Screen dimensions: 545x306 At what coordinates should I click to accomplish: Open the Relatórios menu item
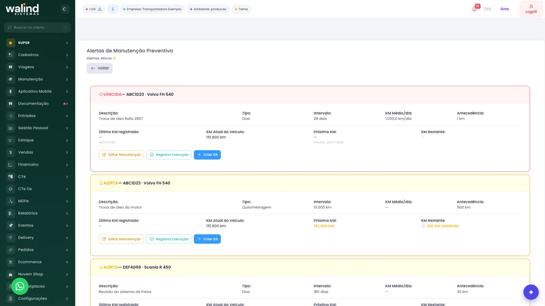point(37,213)
